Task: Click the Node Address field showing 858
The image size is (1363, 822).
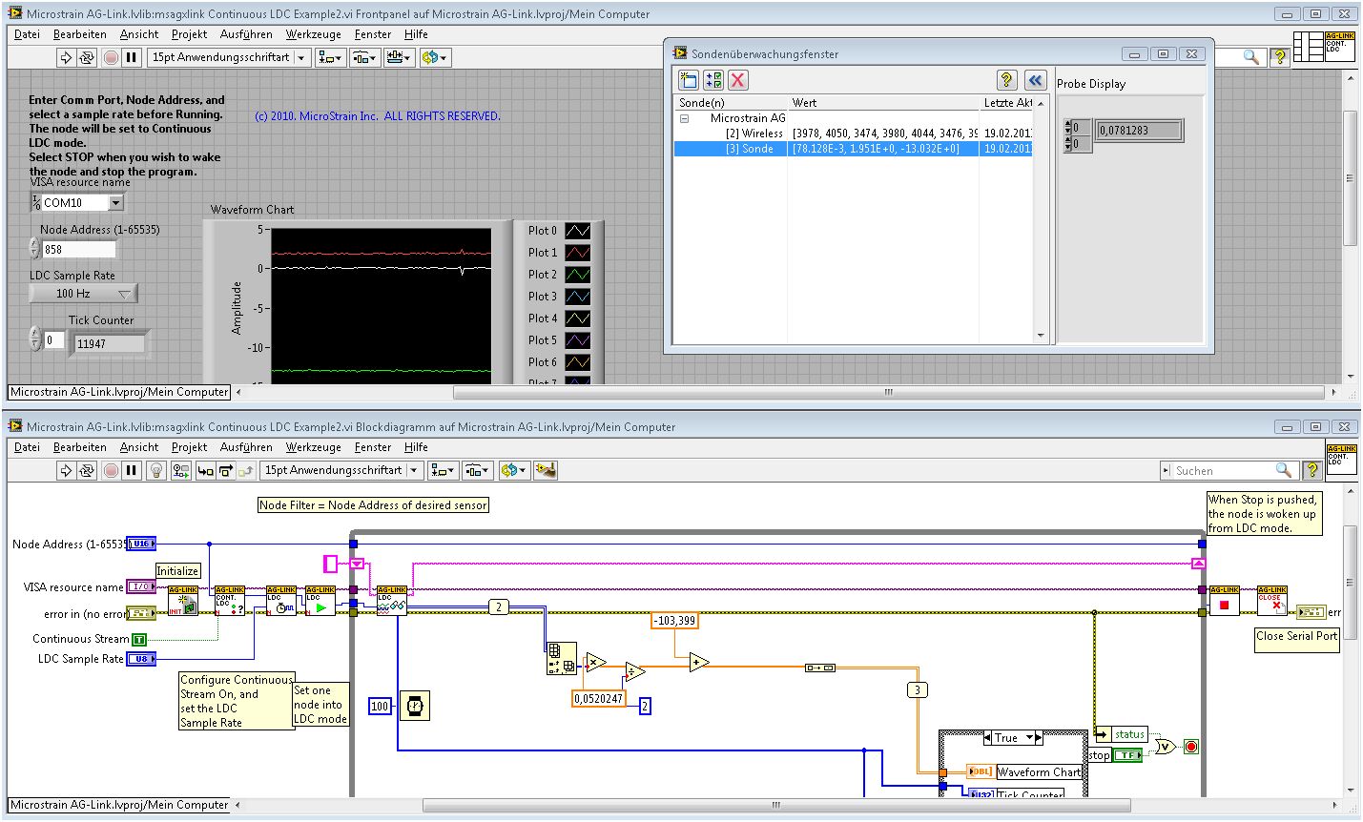Action: coord(78,250)
